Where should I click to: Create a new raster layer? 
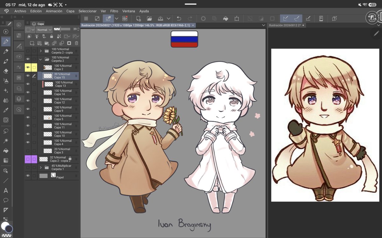click(x=32, y=43)
